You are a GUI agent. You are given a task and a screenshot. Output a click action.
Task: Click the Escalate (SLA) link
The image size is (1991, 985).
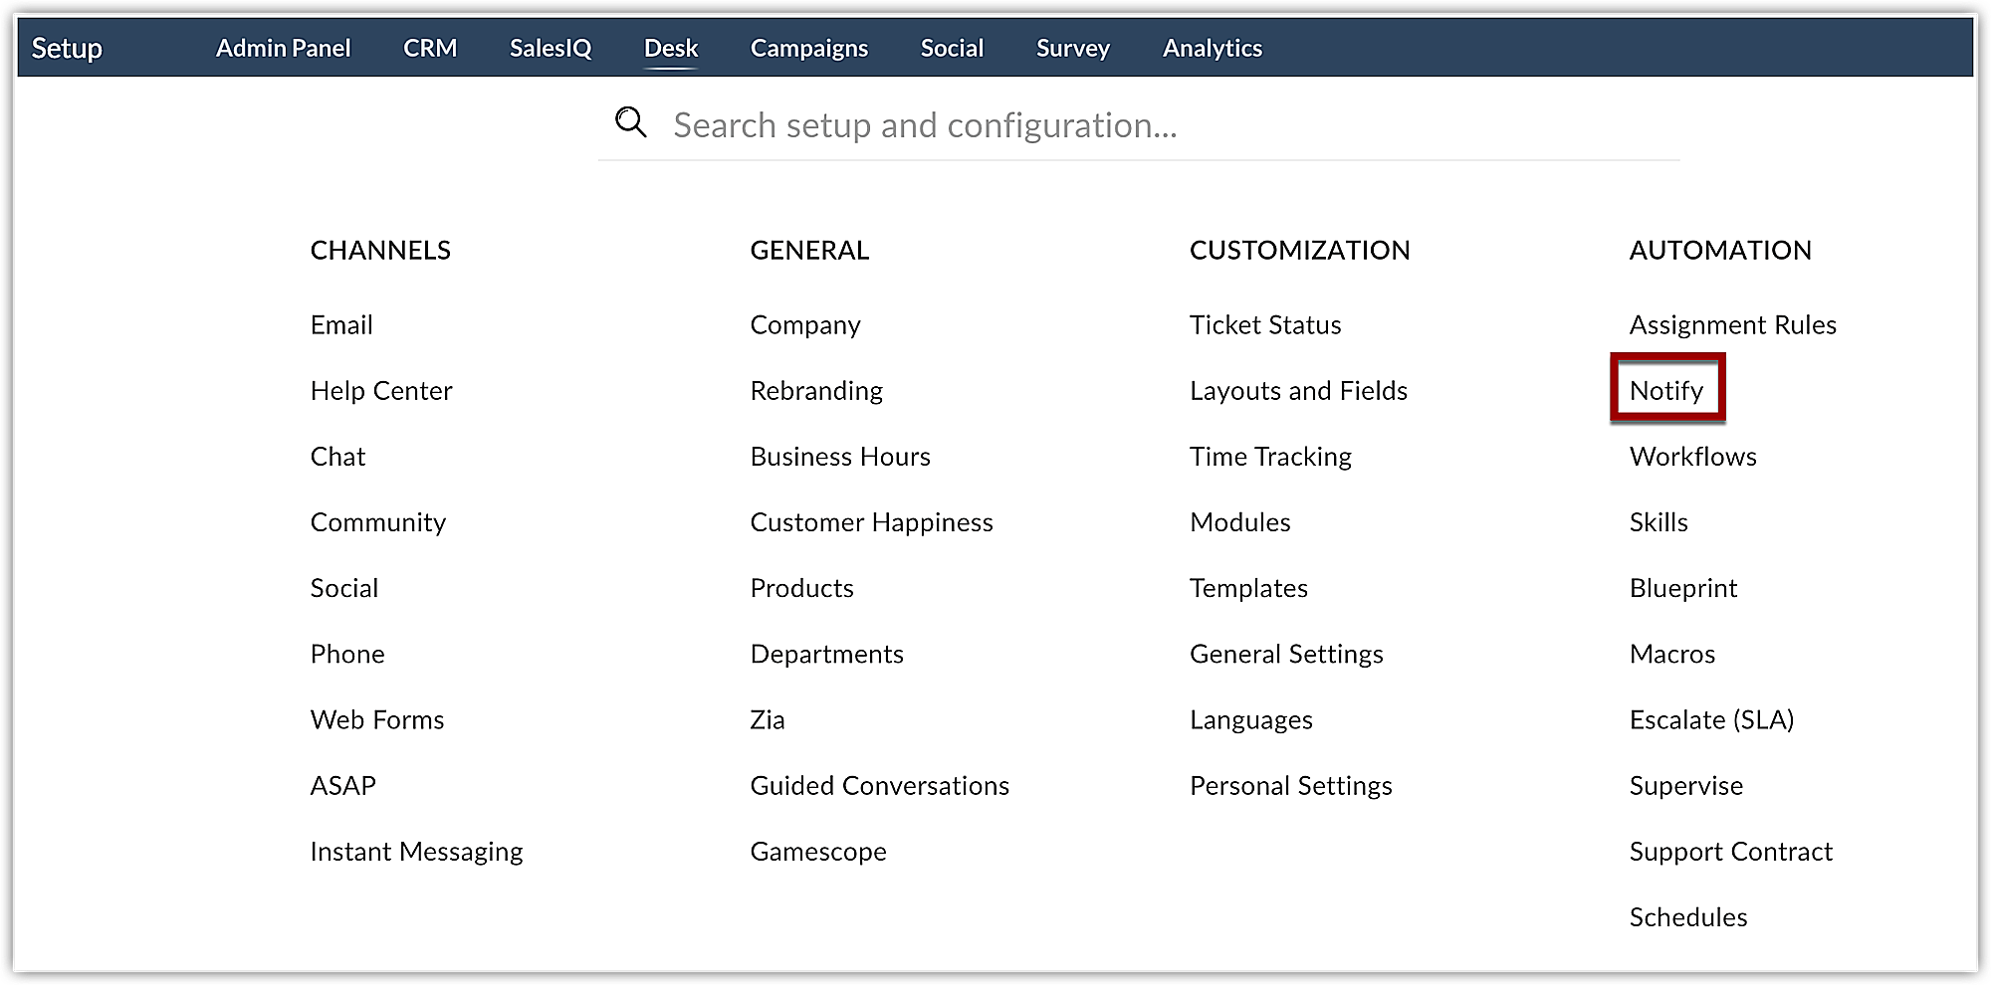coord(1711,719)
